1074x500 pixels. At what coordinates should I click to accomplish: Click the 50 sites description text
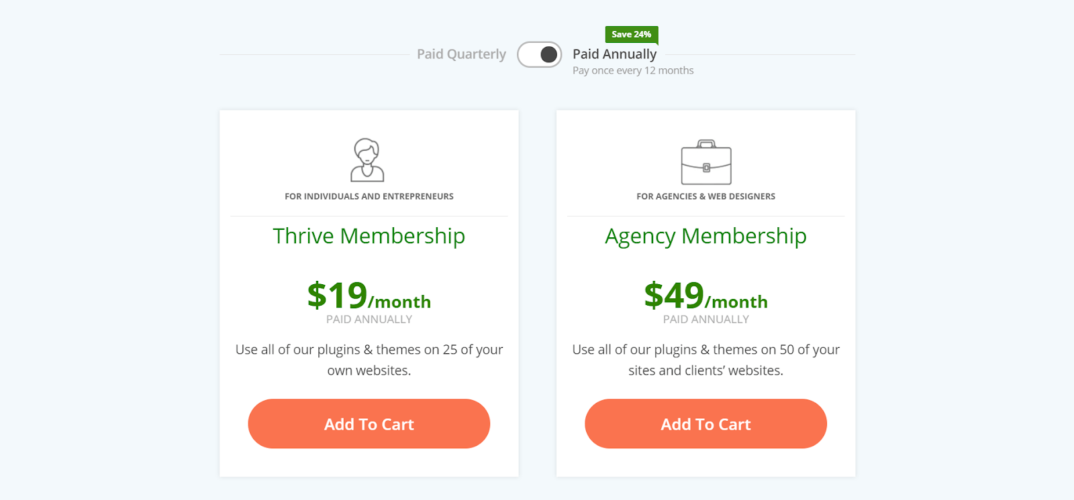[x=705, y=360]
